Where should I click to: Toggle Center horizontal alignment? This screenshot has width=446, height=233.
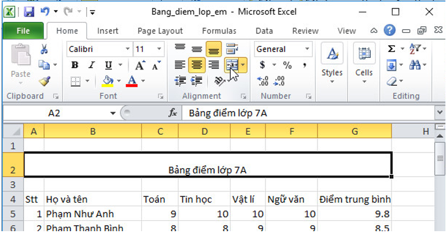point(196,65)
